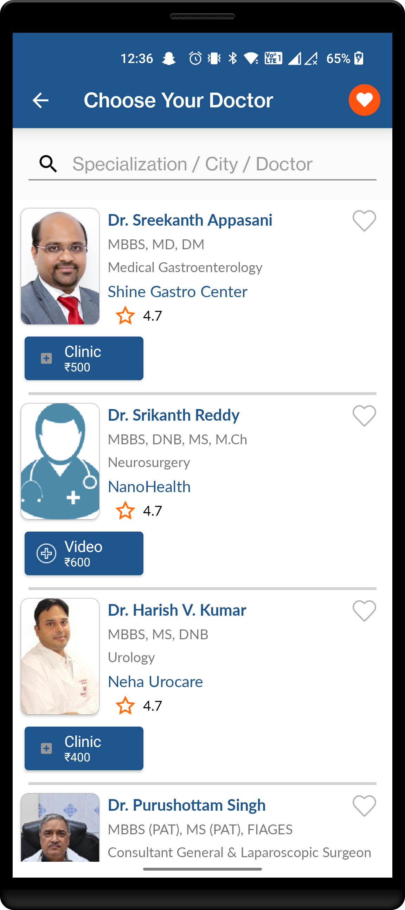Screen dimensions: 405x910
Task: Mark Dr. Harish V. Kumar as favorite
Action: pos(364,611)
